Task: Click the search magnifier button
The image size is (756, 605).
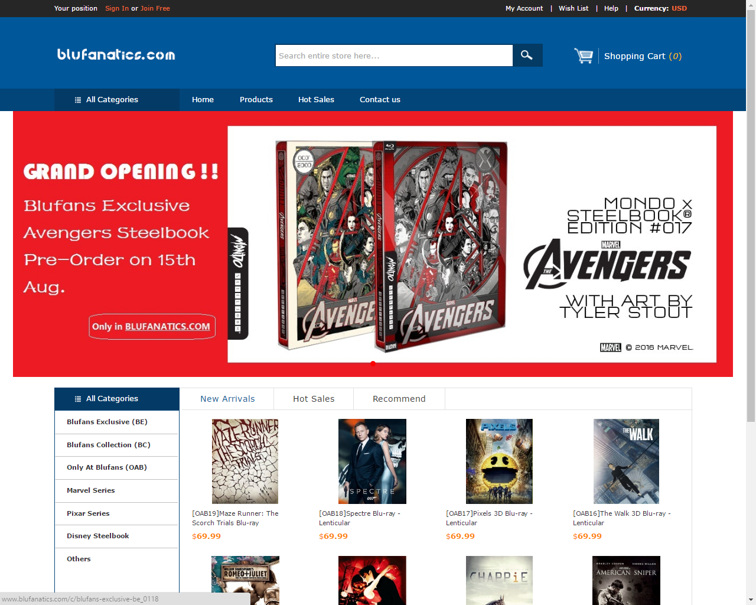Action: pyautogui.click(x=527, y=56)
